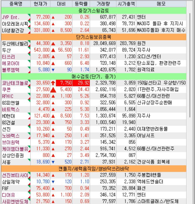The height and width of the screenshot is (204, 195).
Task: Open the memo 원격의료
Action: (146, 70)
